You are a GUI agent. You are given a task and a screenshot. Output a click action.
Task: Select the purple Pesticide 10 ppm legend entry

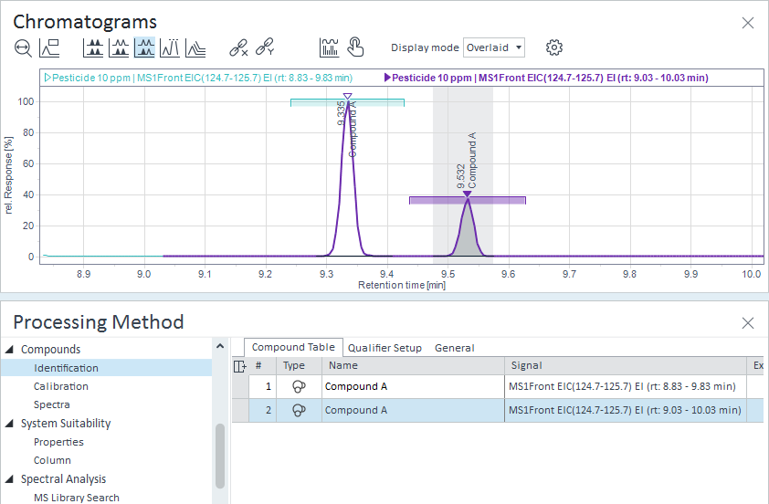(546, 78)
